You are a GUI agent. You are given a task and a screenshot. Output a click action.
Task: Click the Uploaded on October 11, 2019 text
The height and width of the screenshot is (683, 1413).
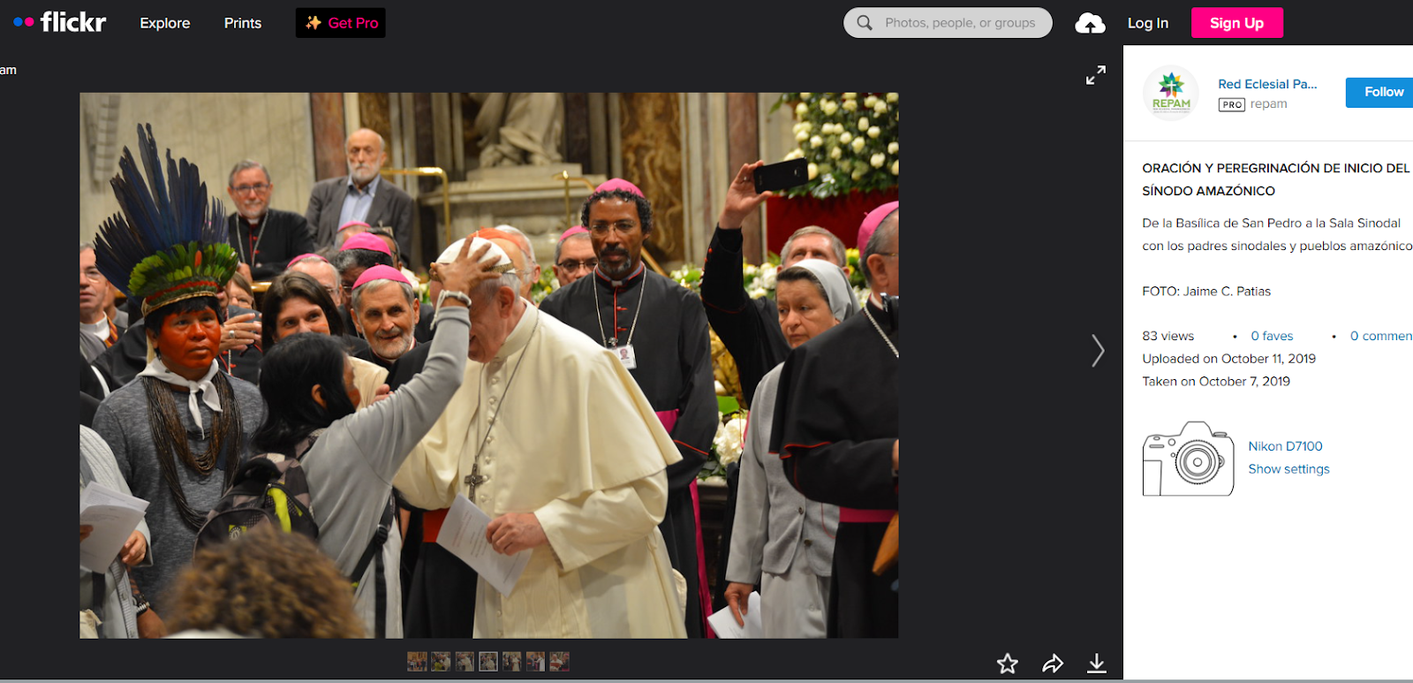coord(1228,359)
